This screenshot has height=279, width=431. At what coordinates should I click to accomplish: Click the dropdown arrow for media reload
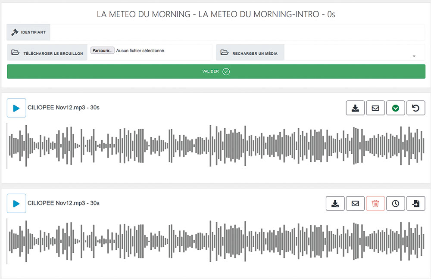pyautogui.click(x=414, y=56)
